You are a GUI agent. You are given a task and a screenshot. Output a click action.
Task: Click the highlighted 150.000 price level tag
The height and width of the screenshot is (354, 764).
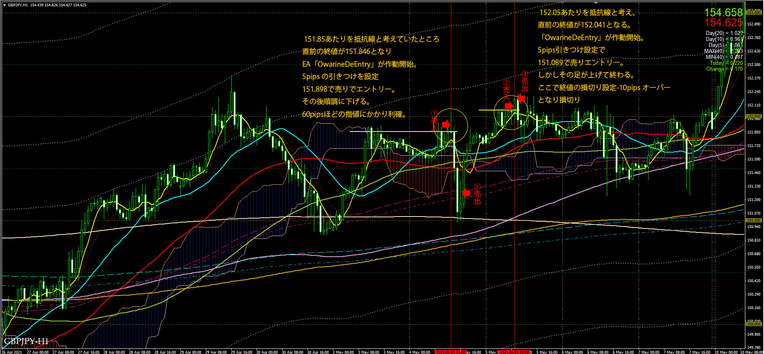pos(754,324)
